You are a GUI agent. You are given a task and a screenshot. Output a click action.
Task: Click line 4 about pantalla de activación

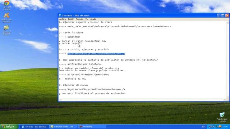point(109,60)
